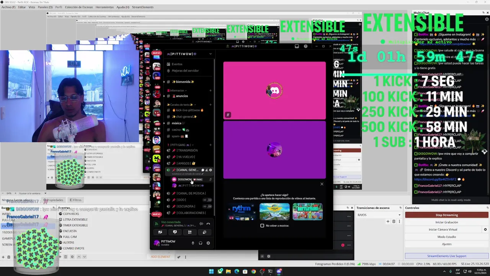This screenshot has height=276, width=490.
Task: Click Propiedades button above scenes
Action: [53, 200]
